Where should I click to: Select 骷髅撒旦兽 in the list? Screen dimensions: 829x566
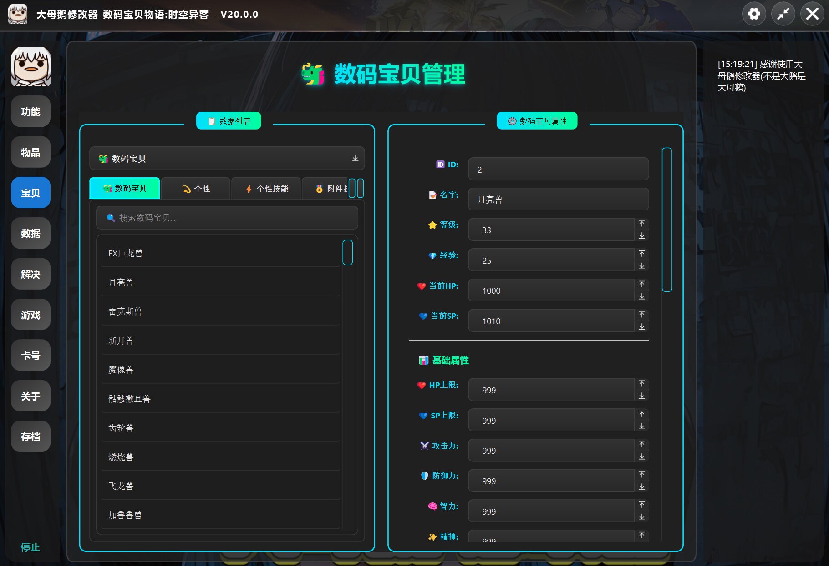tap(220, 399)
